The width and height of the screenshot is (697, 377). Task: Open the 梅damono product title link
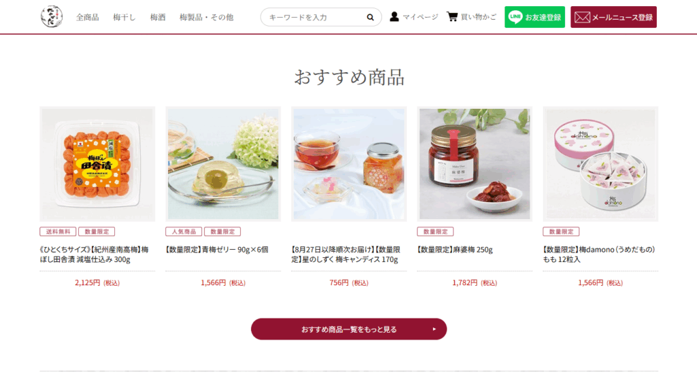point(599,255)
